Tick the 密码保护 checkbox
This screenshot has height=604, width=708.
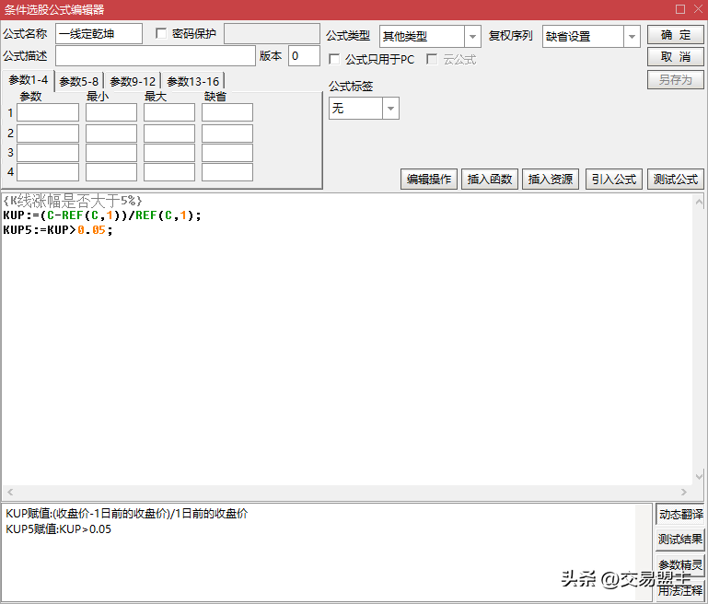coord(161,33)
